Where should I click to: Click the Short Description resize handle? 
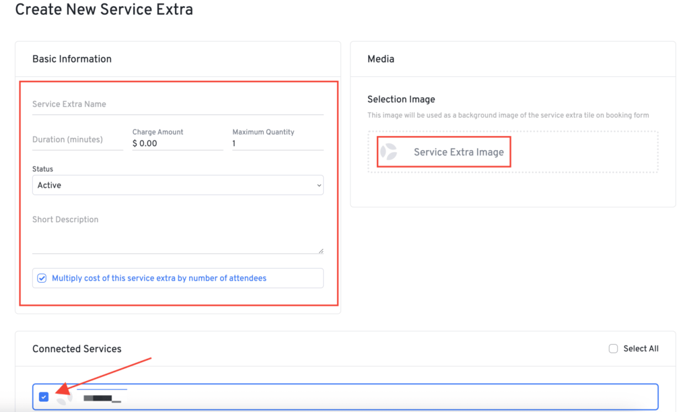(x=321, y=250)
